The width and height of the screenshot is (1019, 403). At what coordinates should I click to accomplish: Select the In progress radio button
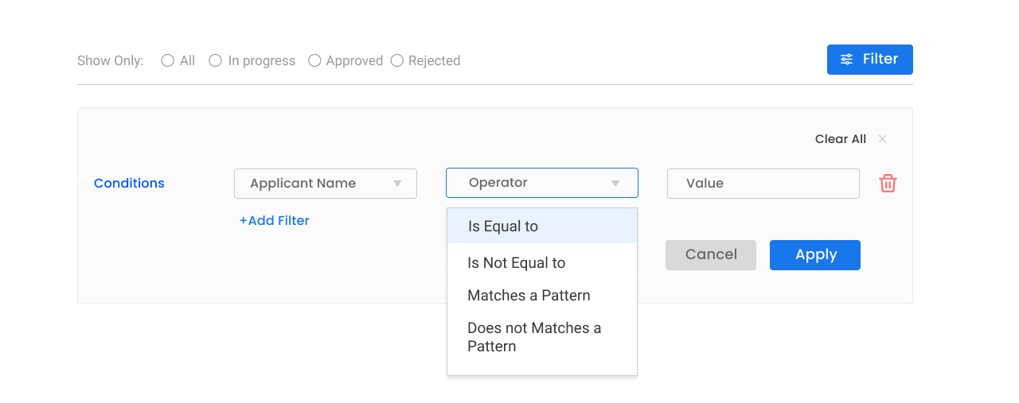click(x=215, y=60)
